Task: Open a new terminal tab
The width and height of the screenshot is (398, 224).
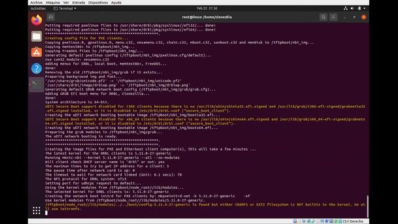Action: (51, 17)
